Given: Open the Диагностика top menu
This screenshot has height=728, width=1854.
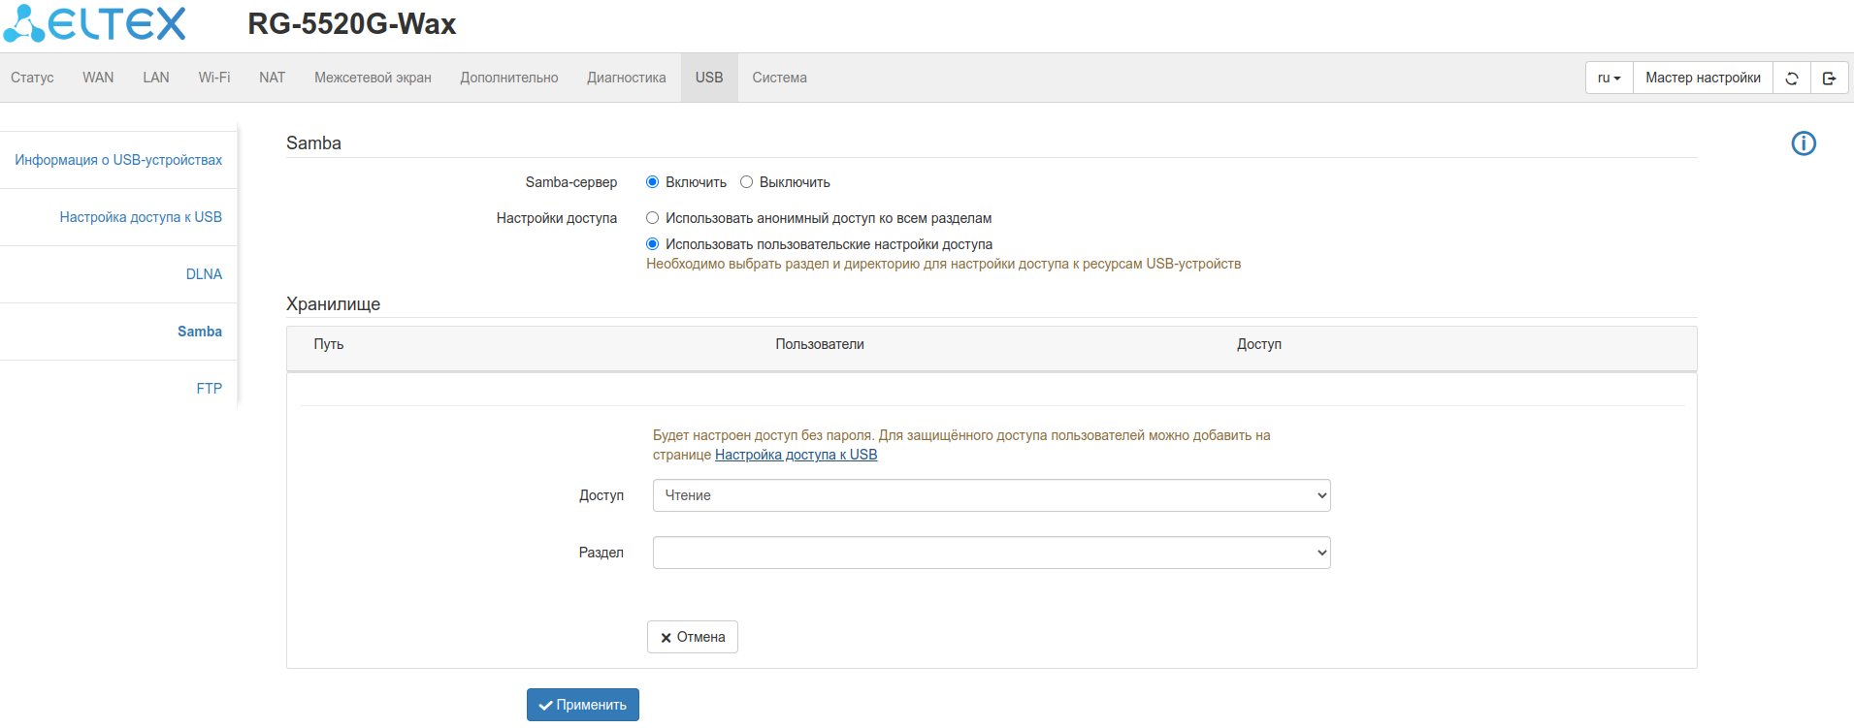Looking at the screenshot, I should (x=626, y=78).
